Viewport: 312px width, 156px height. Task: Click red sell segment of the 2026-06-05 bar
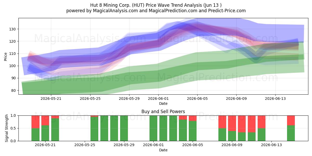[193, 118]
